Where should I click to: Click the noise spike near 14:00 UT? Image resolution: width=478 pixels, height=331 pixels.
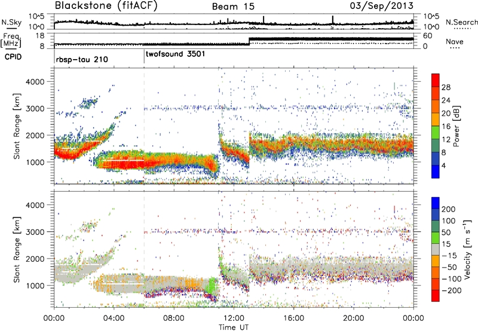point(263,20)
